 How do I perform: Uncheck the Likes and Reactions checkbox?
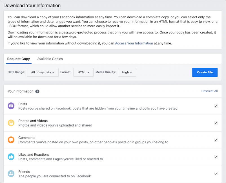click(x=216, y=157)
